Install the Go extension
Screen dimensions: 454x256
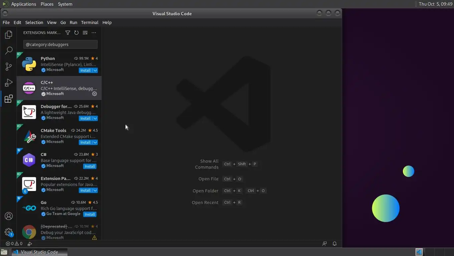click(x=90, y=214)
